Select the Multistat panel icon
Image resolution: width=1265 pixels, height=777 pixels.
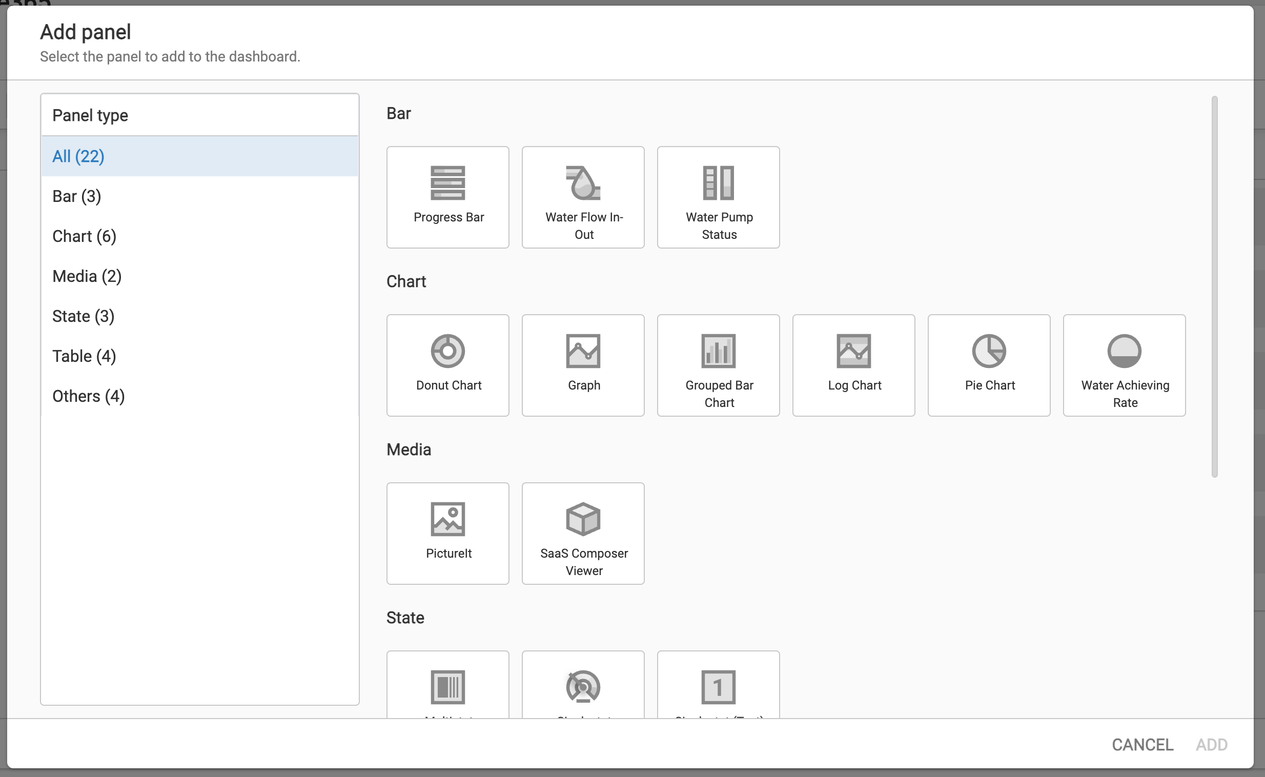tap(447, 689)
